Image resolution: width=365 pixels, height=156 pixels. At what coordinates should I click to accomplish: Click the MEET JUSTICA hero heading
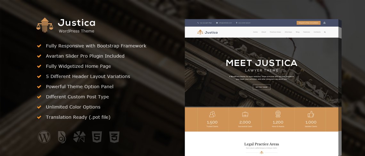click(261, 63)
